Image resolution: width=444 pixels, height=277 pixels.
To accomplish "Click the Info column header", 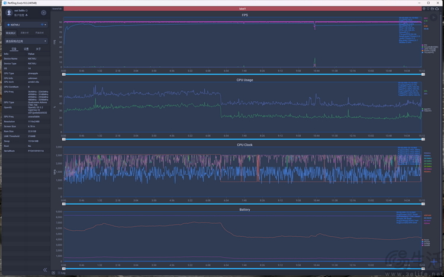I will (x=7, y=54).
